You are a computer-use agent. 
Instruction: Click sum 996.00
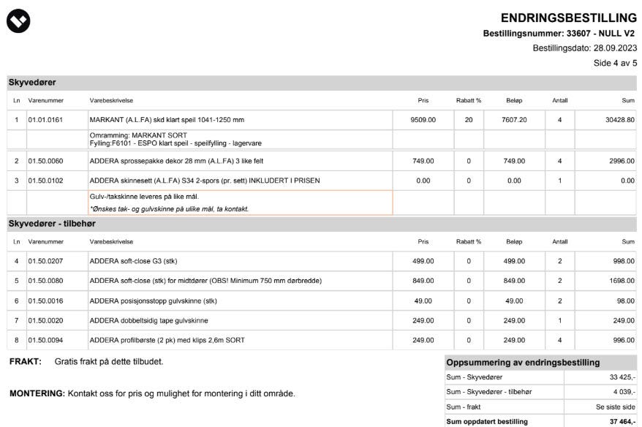(x=624, y=340)
